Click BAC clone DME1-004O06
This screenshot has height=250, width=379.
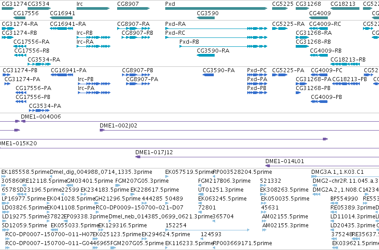[200, 121]
